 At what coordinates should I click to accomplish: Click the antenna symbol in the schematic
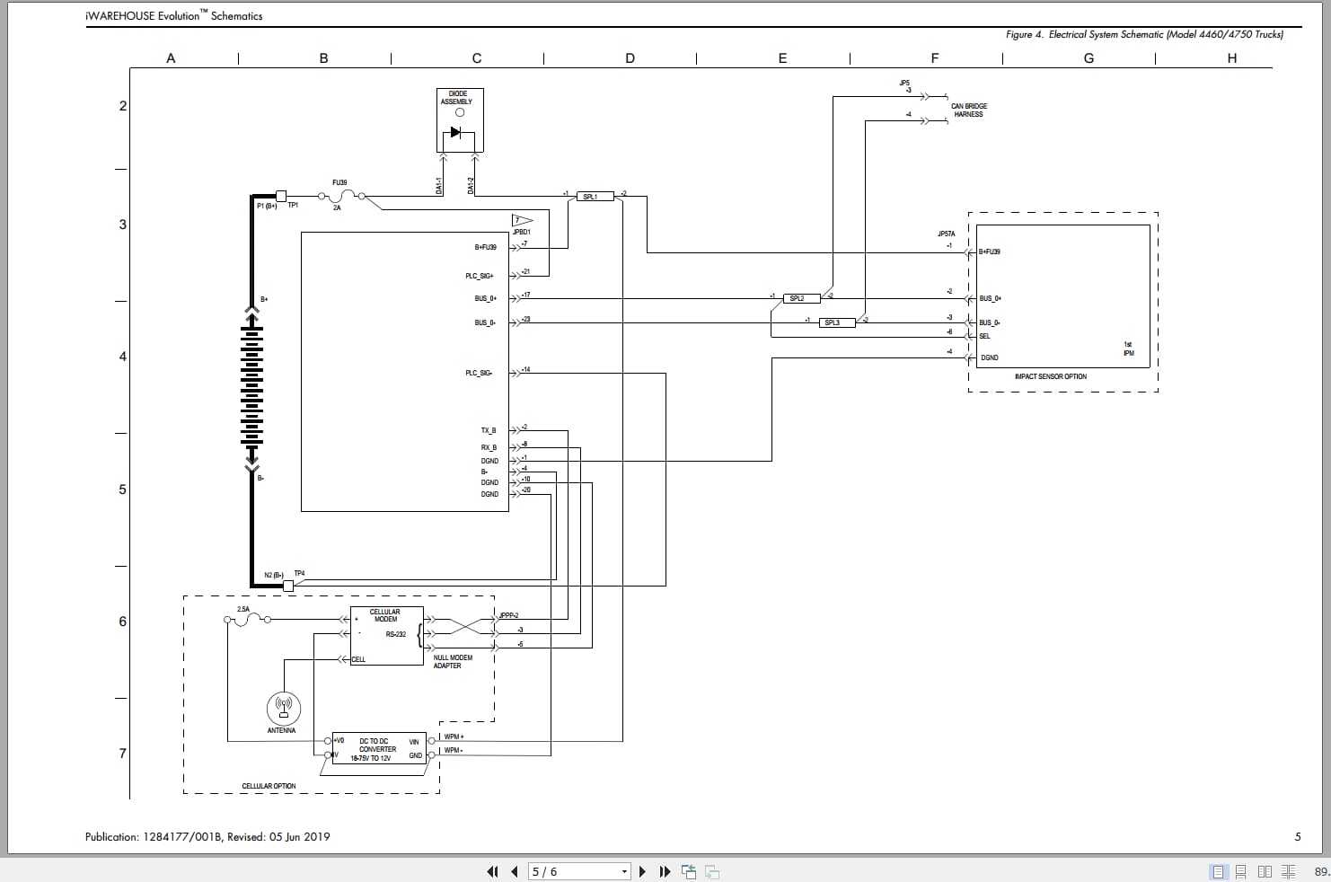click(x=283, y=708)
